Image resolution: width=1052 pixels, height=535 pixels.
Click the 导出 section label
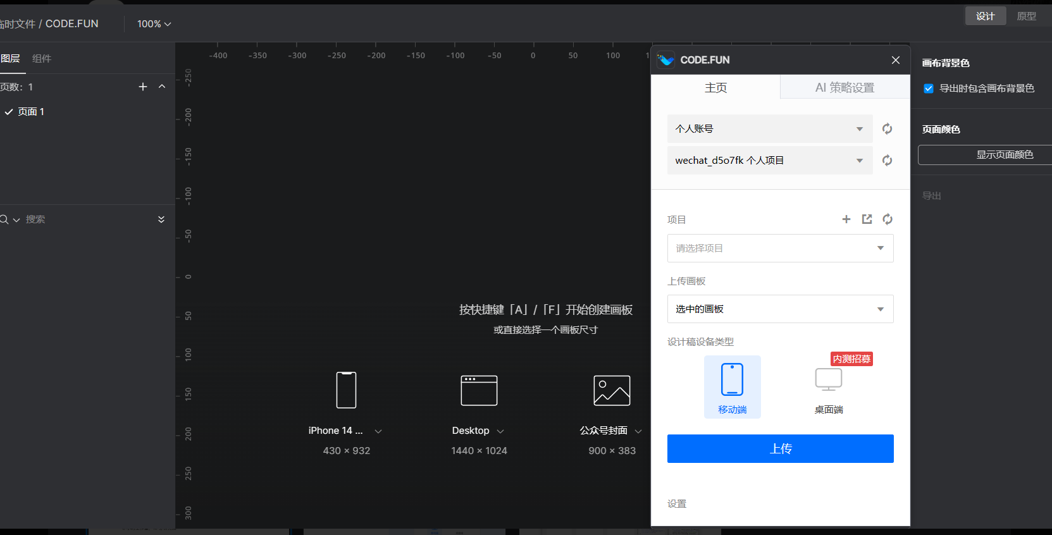[931, 196]
